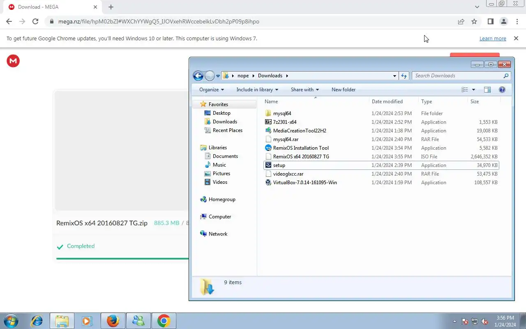
Task: Select mysql64.rar file
Action: [286, 139]
